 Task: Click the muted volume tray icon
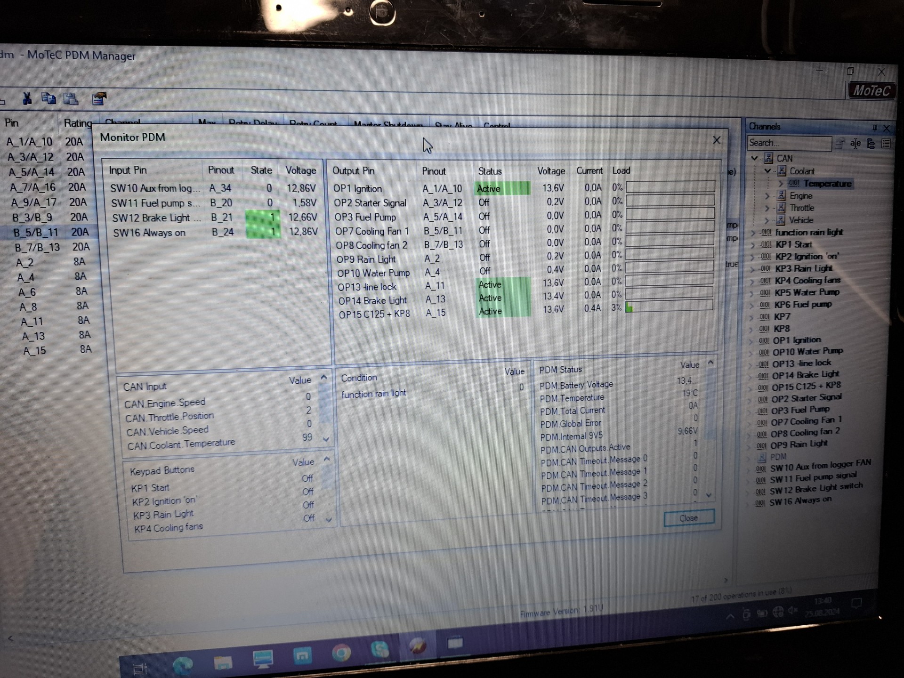click(793, 611)
